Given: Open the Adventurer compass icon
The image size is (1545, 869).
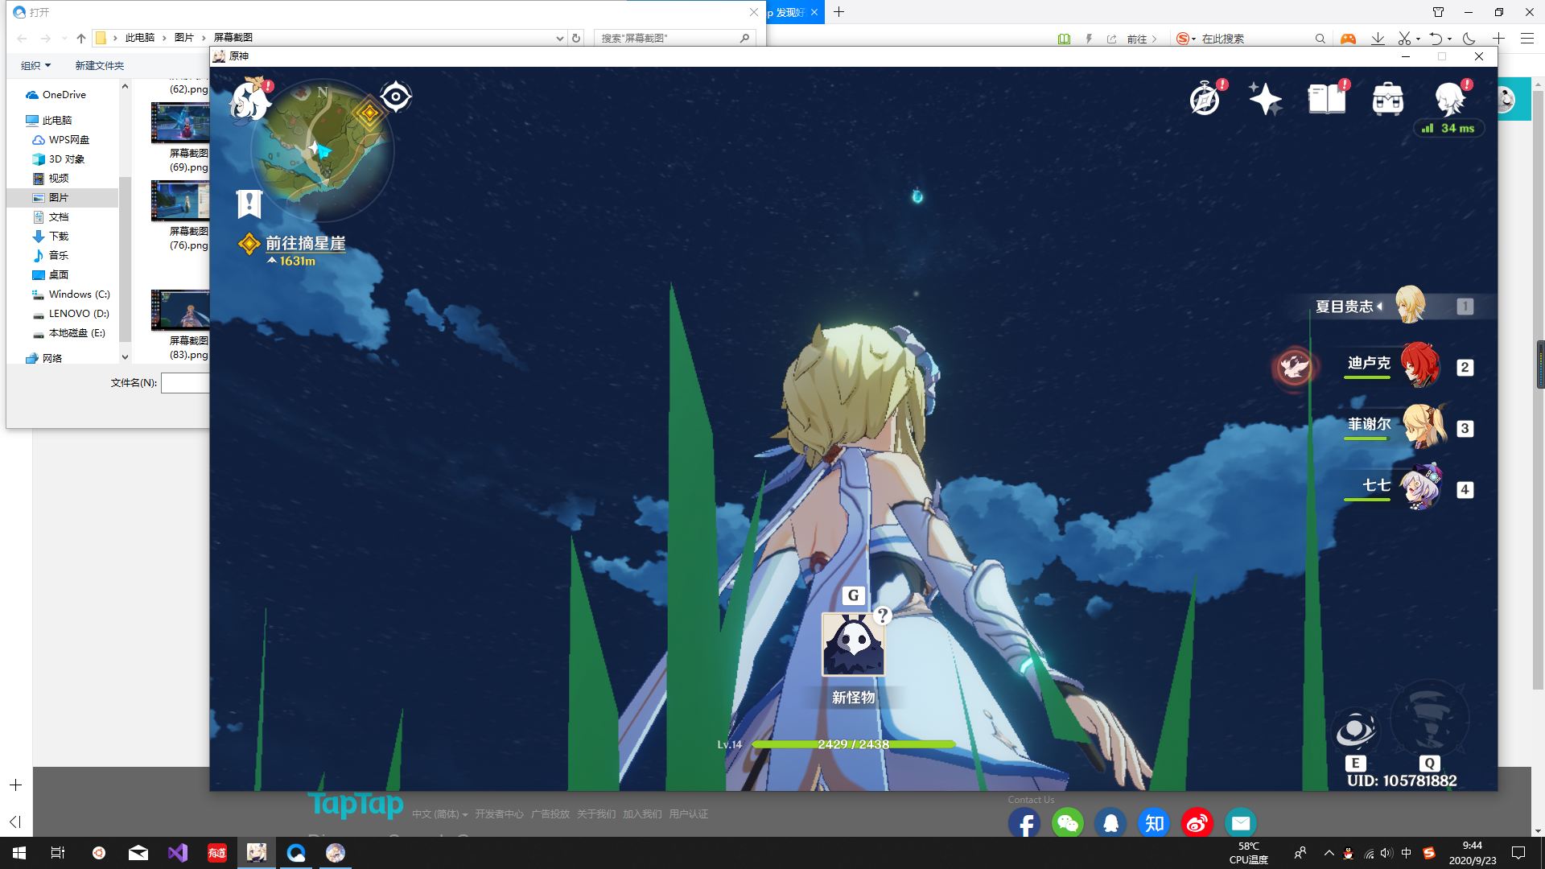Looking at the screenshot, I should [x=1205, y=99].
